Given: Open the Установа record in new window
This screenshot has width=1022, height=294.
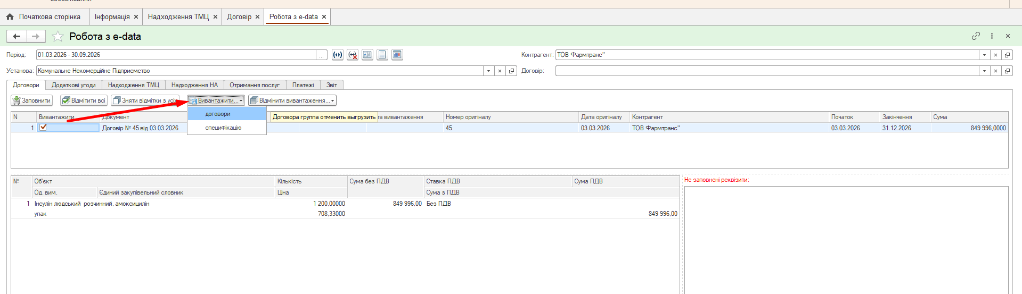Looking at the screenshot, I should pos(511,71).
